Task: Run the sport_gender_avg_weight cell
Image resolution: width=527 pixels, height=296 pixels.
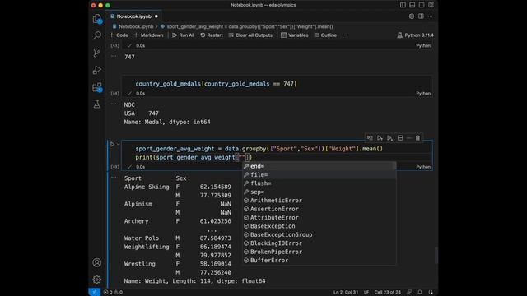Action: (112, 145)
